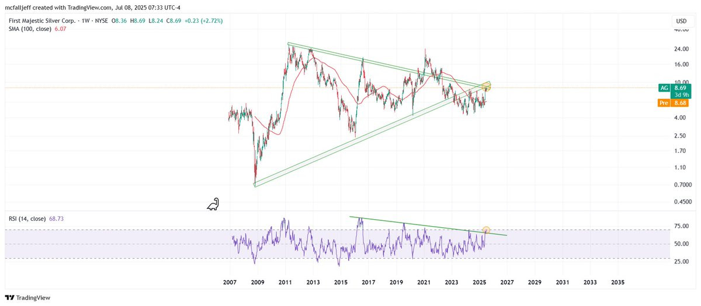Image resolution: width=701 pixels, height=306 pixels.
Task: Click the 2021 label on time axis
Action: [424, 282]
